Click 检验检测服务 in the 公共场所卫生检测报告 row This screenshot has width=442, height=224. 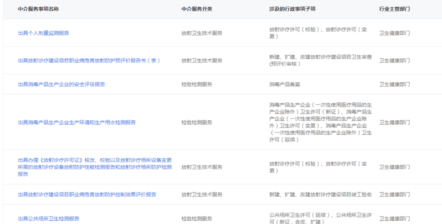tap(197, 218)
